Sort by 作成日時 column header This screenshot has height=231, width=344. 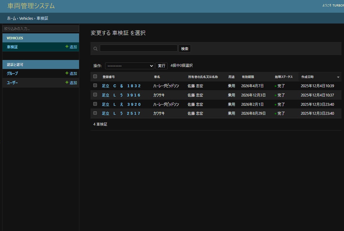click(x=307, y=77)
